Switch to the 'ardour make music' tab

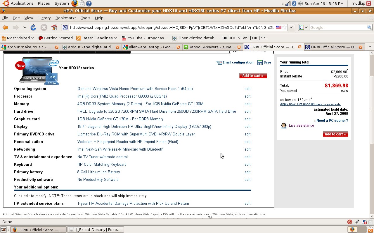click(x=30, y=47)
